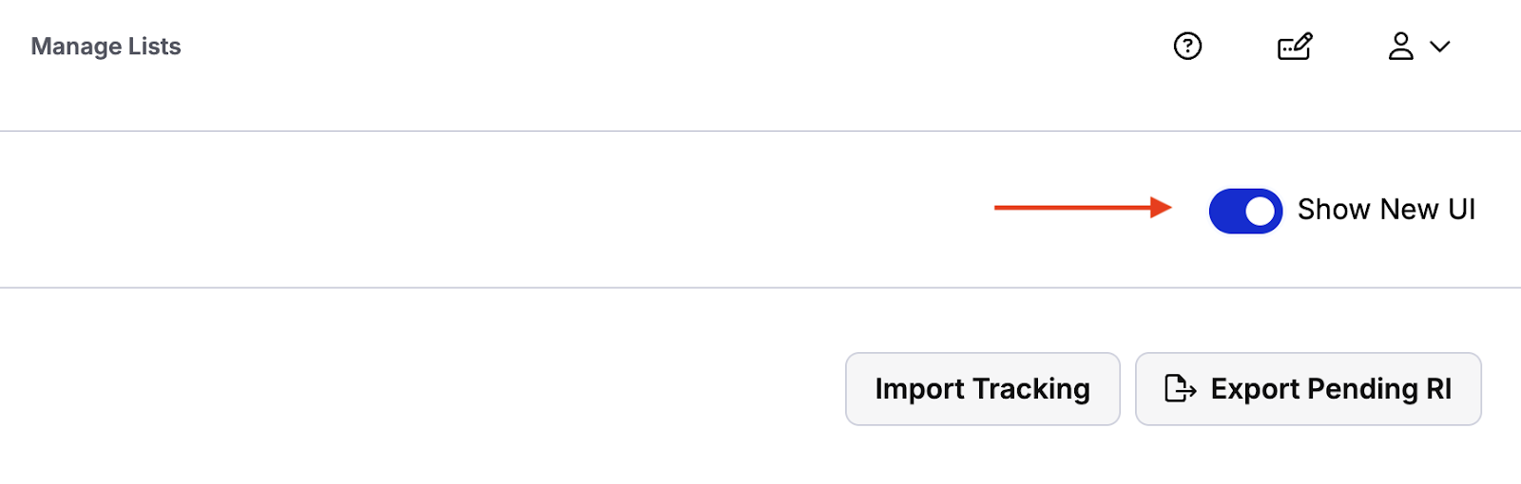Click the Manage Lists header text

pyautogui.click(x=106, y=47)
